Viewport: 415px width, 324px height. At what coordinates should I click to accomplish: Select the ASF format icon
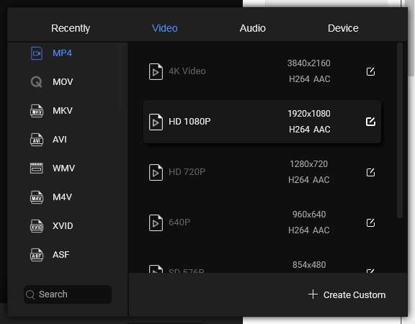pos(37,255)
